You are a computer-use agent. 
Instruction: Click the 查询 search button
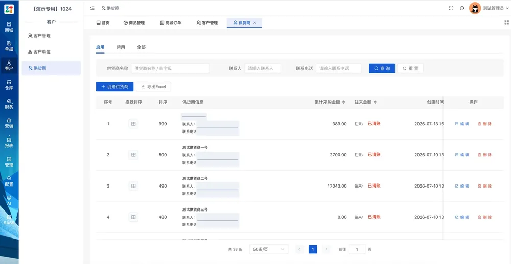point(382,69)
